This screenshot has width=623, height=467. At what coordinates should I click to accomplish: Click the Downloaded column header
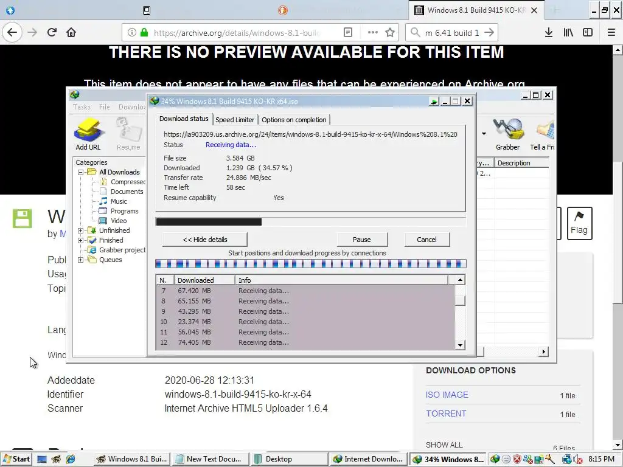(205, 280)
